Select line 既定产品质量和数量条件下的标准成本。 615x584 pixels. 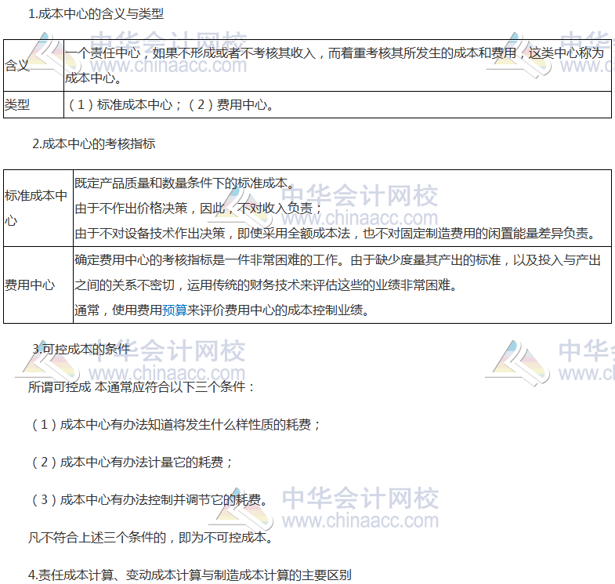click(184, 183)
